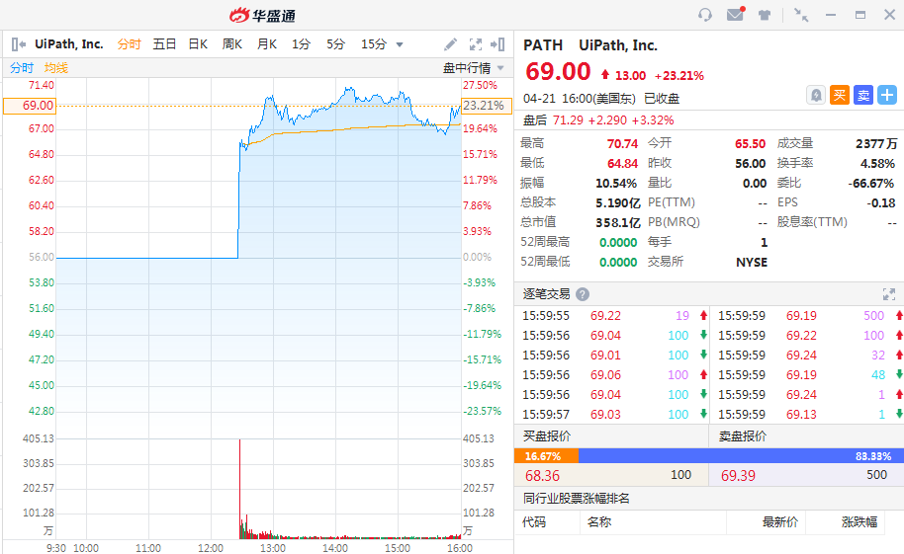Switch to 月K chart tab
This screenshot has height=554, width=904.
(x=267, y=44)
